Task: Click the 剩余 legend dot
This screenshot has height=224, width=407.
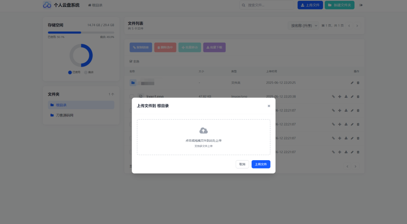Action: [86, 73]
